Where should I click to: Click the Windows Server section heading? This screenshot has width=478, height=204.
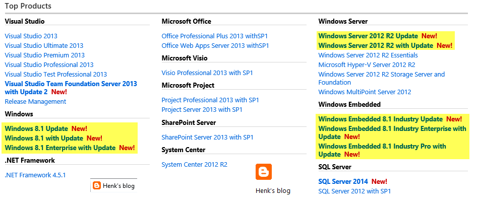pos(343,21)
